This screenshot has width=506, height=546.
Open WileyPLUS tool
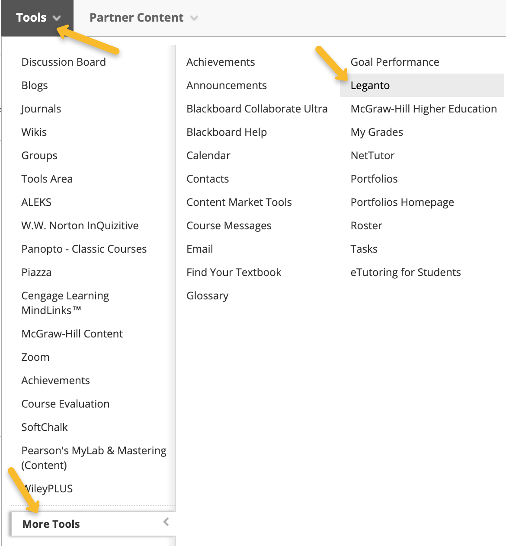point(47,488)
